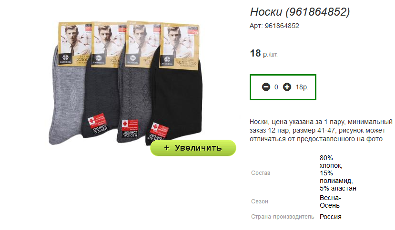Click the packaging label on the light gray sock
This screenshot has width=395, height=230.
74,44
